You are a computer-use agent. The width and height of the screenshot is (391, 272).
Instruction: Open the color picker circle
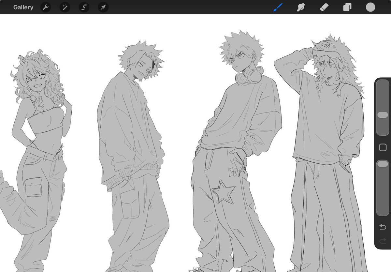tap(370, 7)
